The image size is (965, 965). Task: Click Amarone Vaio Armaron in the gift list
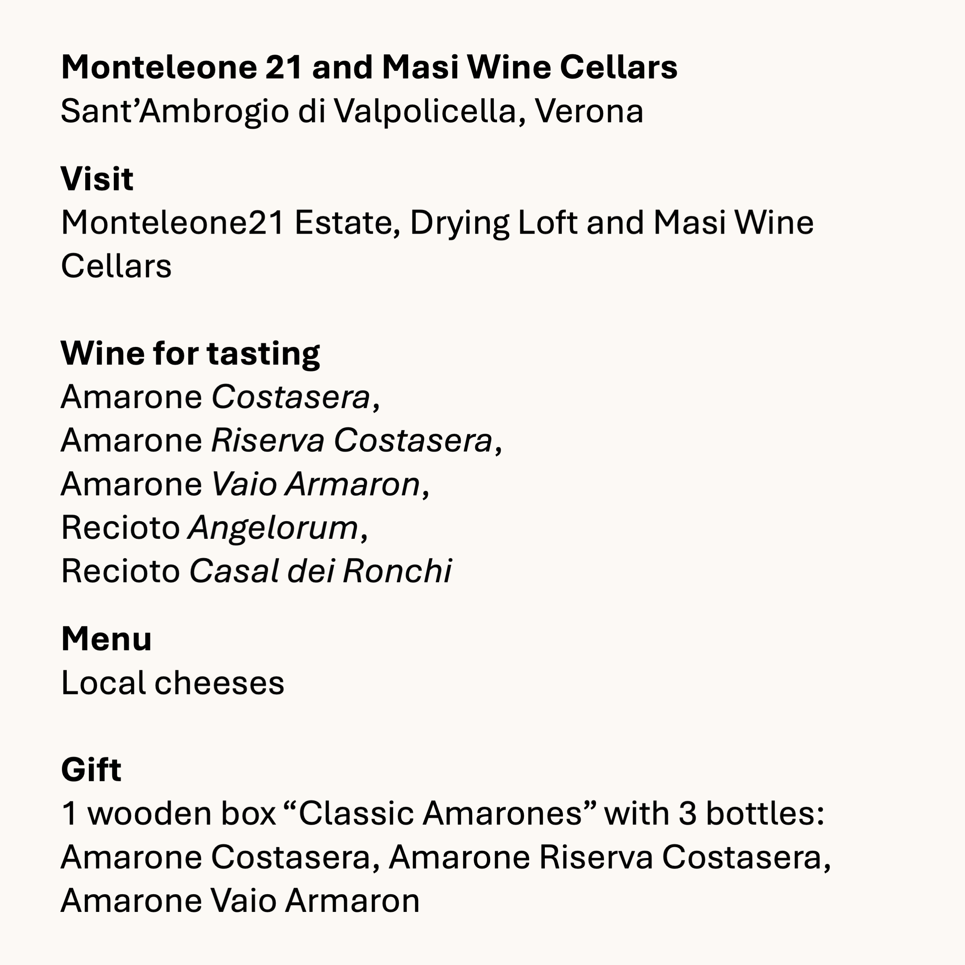coord(240,901)
